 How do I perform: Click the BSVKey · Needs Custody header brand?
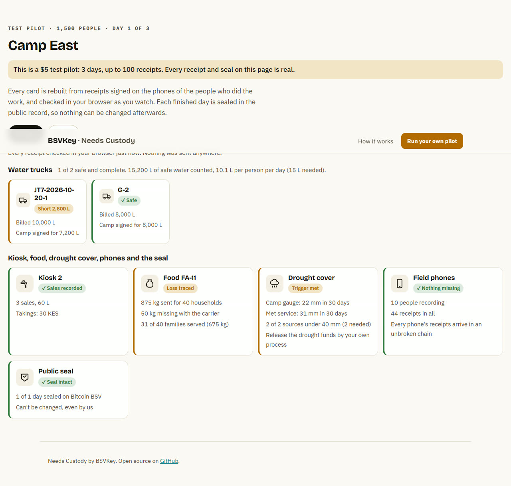91,140
